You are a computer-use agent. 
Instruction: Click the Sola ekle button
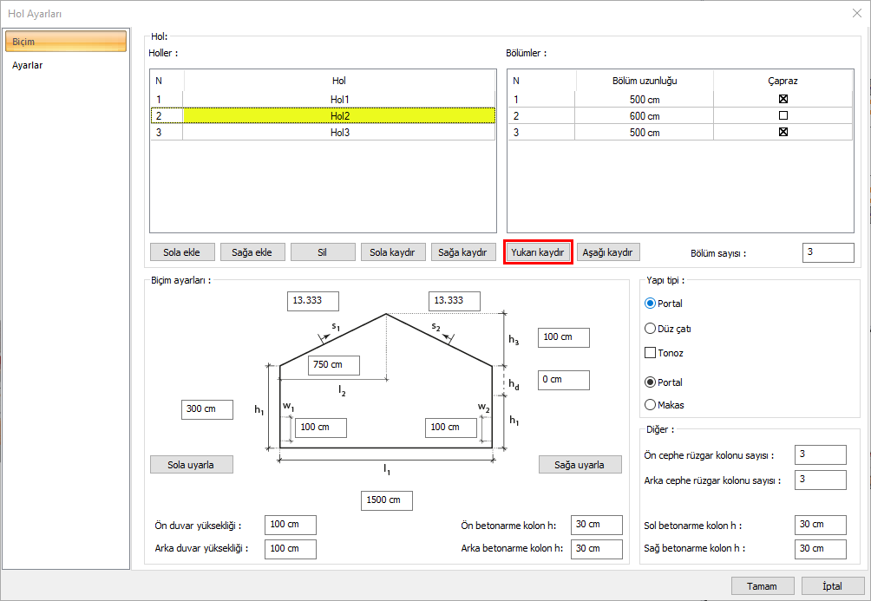coord(182,252)
